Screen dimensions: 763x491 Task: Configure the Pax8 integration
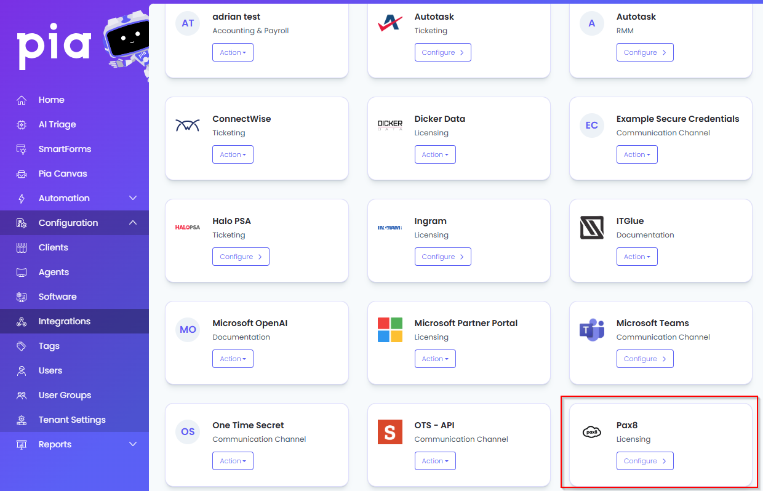coord(645,461)
